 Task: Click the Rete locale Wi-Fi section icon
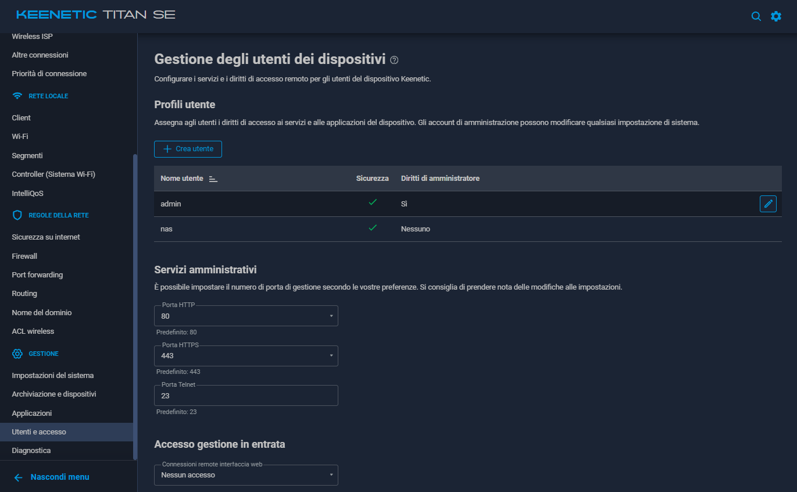(x=17, y=96)
